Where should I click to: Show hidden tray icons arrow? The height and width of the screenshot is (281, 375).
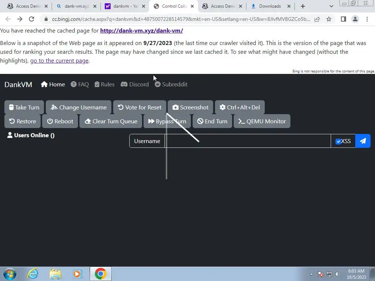pos(311,274)
